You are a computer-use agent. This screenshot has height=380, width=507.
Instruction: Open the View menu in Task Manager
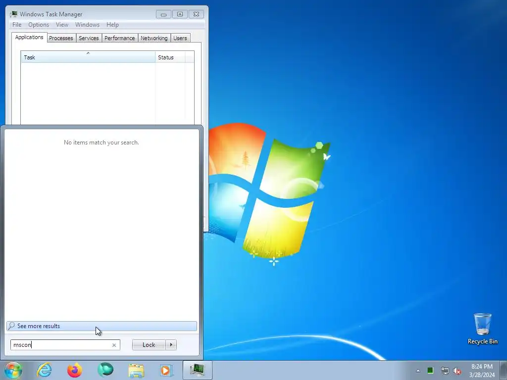pyautogui.click(x=62, y=25)
